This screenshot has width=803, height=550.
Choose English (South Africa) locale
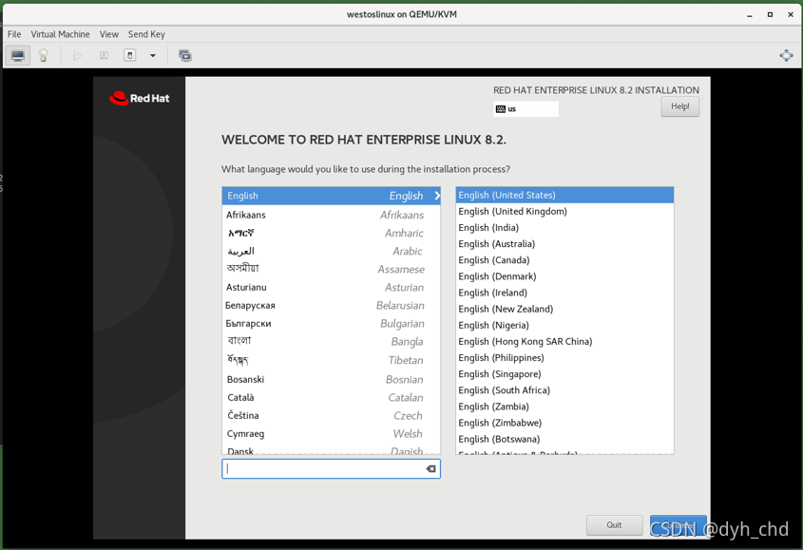(564, 390)
